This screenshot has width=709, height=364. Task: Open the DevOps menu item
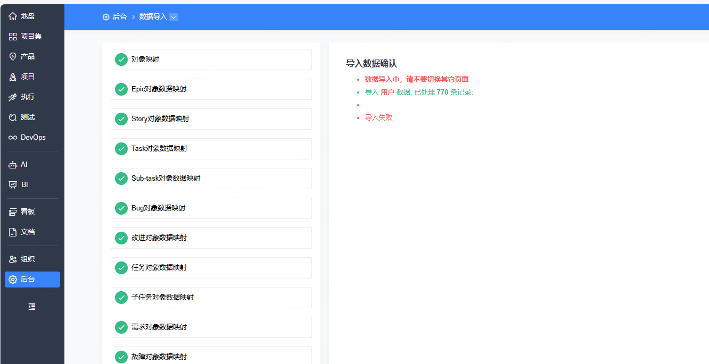(32, 138)
